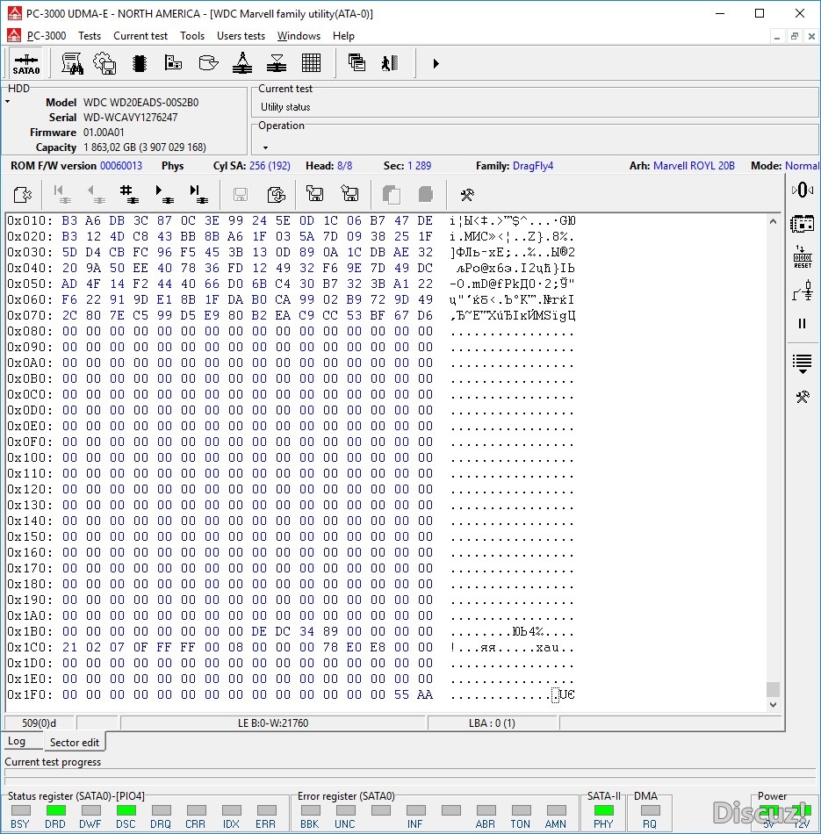Open the Tests menu
The height and width of the screenshot is (834, 821).
click(89, 36)
